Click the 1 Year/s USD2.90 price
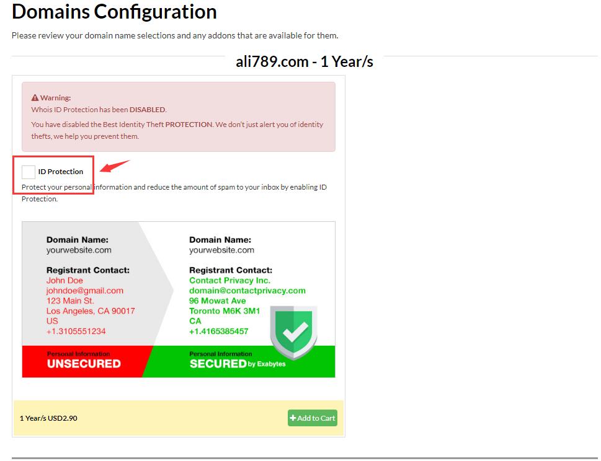The image size is (601, 461). pos(48,418)
